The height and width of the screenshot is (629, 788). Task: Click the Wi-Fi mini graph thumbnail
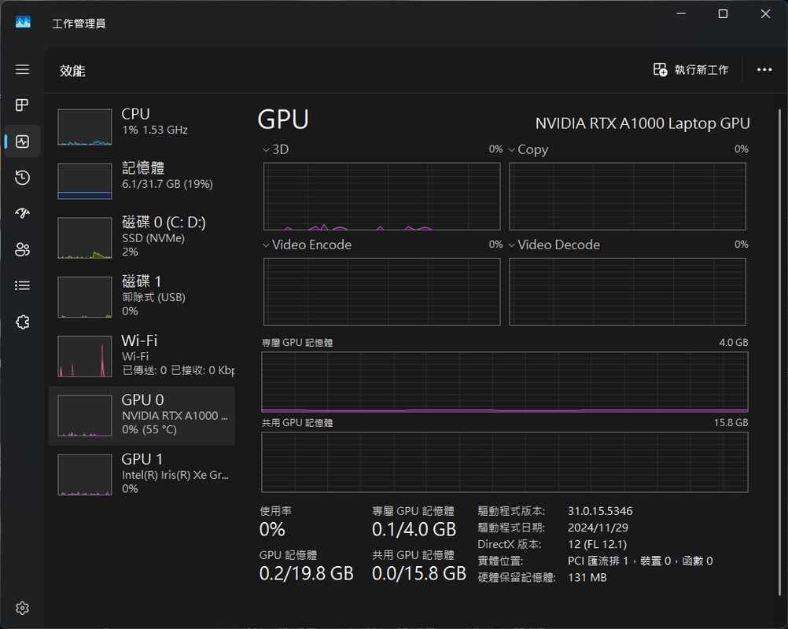pos(84,356)
